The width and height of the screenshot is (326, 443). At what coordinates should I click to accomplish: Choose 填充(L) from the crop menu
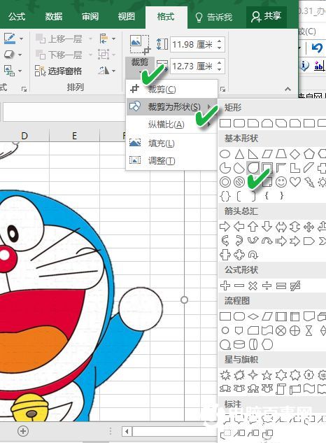pos(172,143)
